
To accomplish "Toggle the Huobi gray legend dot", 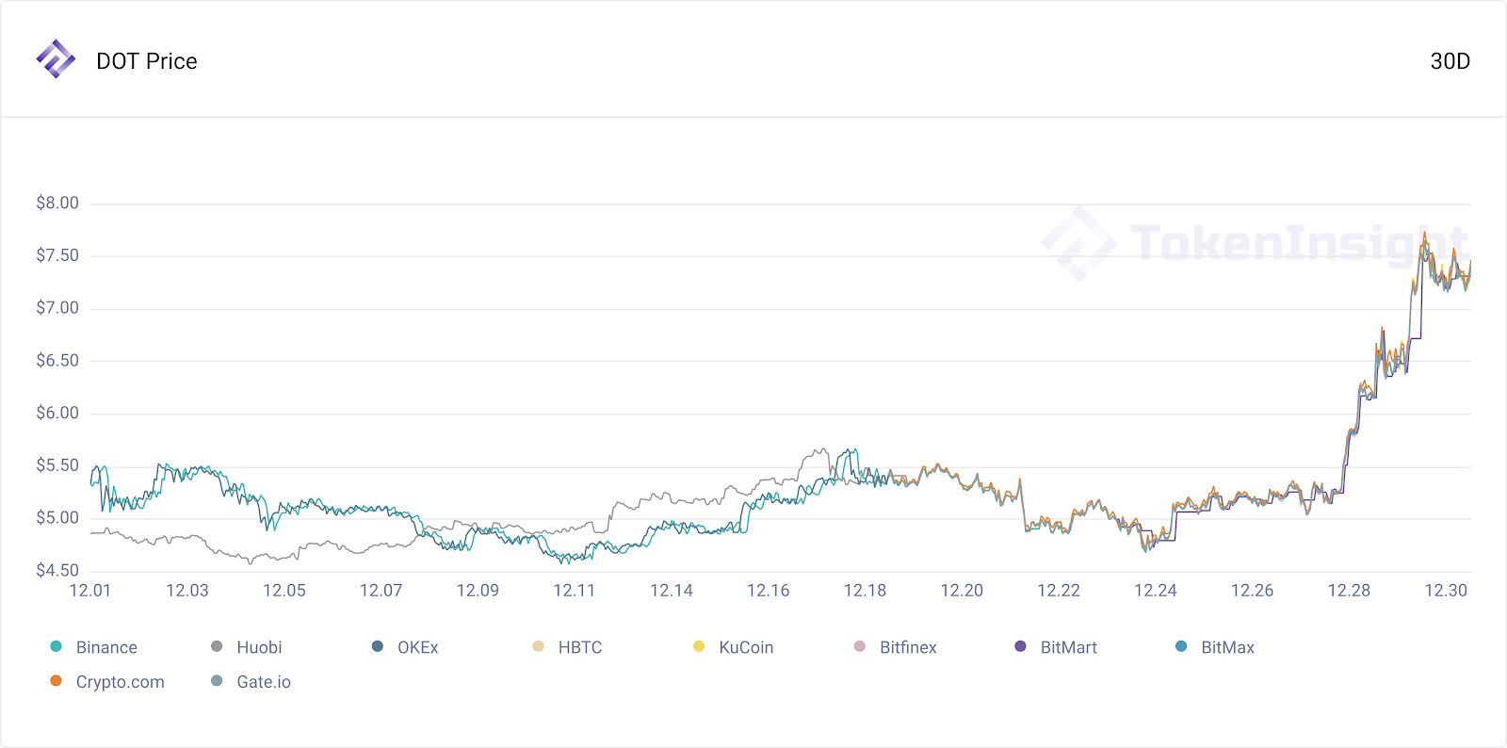I will pyautogui.click(x=217, y=646).
